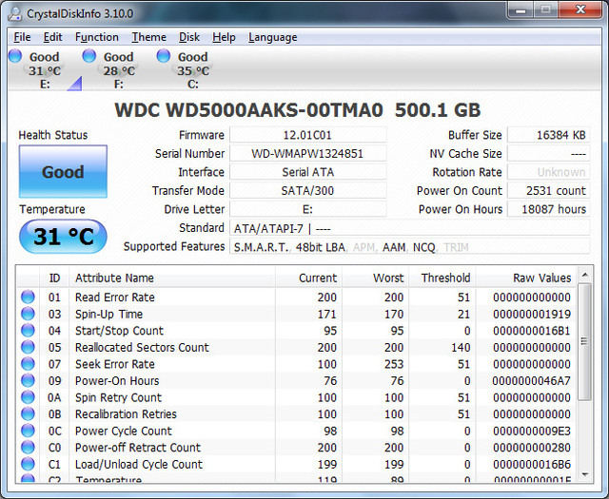Click the status orb for Seek Error Rate

pyautogui.click(x=28, y=364)
